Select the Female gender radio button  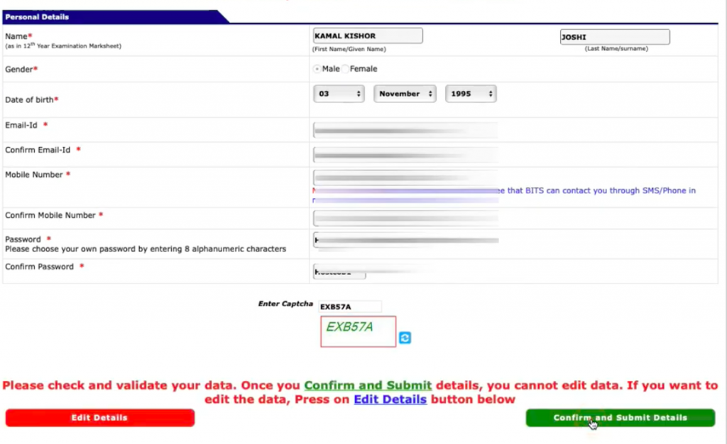[x=346, y=69]
